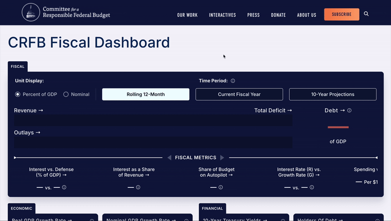Select the Rolling 12-Month time period
The image size is (391, 221).
(x=145, y=94)
